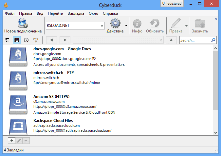Click the Edit pencil toolbar icon
The image size is (221, 156).
[176, 23]
